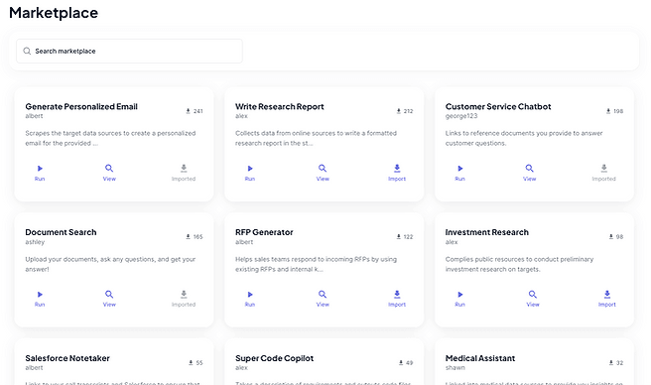Click author albert under RFP Generator
This screenshot has height=385, width=651.
244,242
